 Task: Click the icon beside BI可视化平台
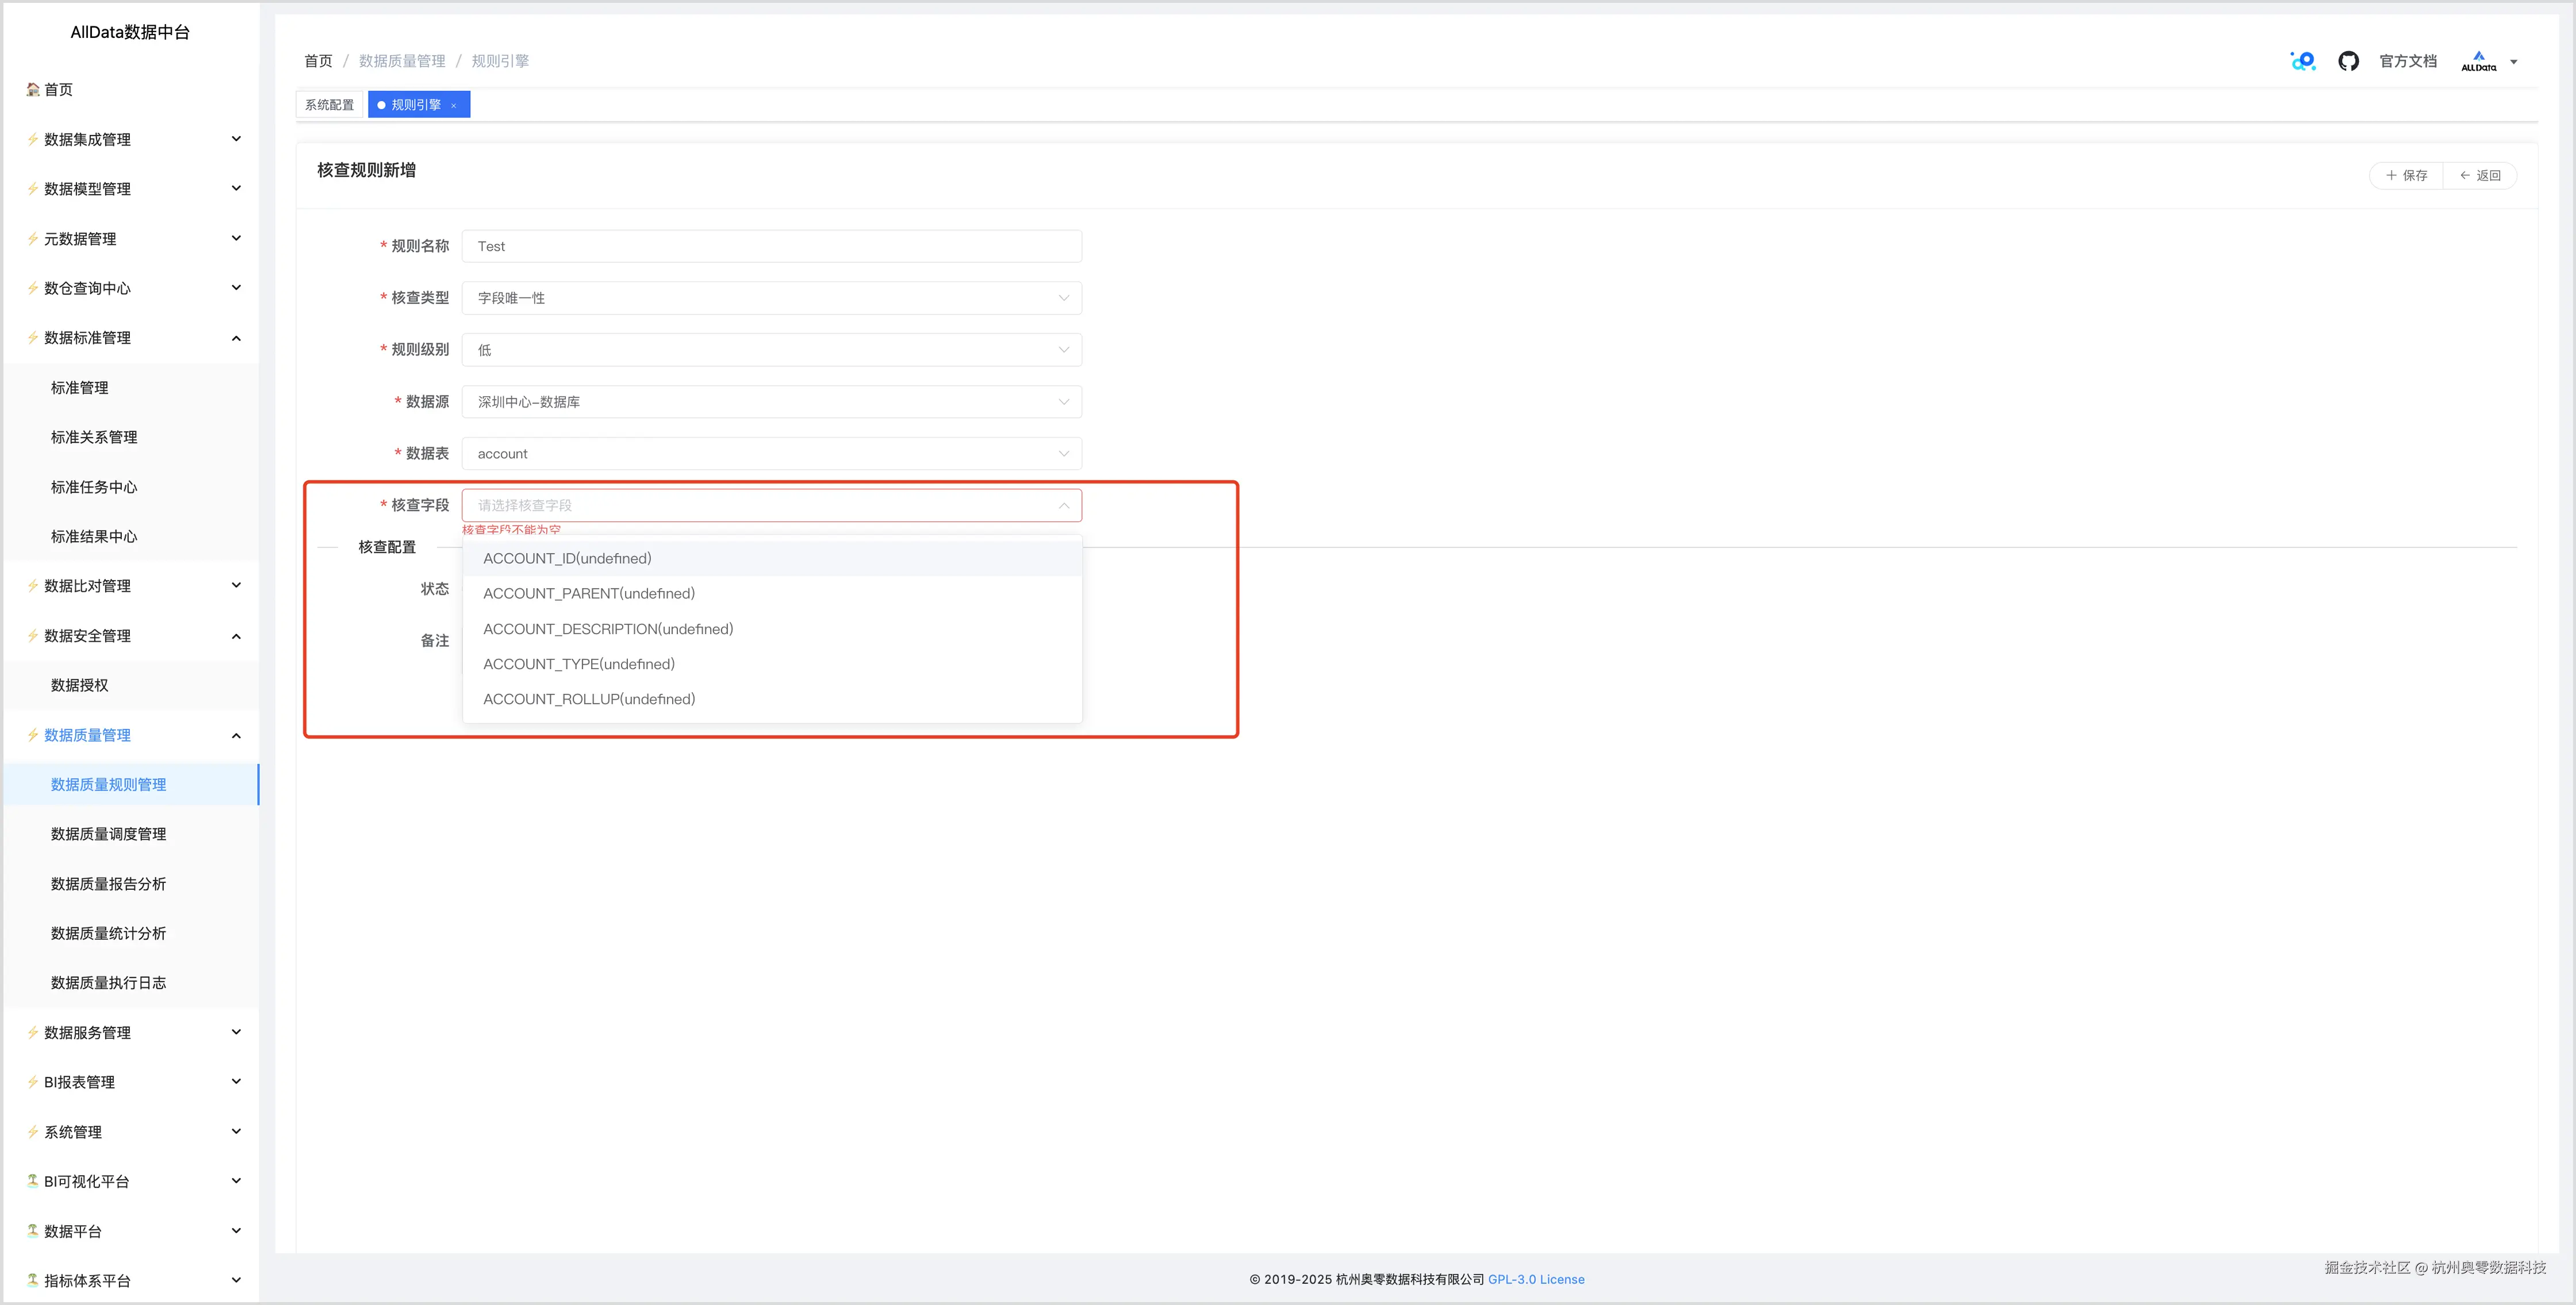[33, 1181]
